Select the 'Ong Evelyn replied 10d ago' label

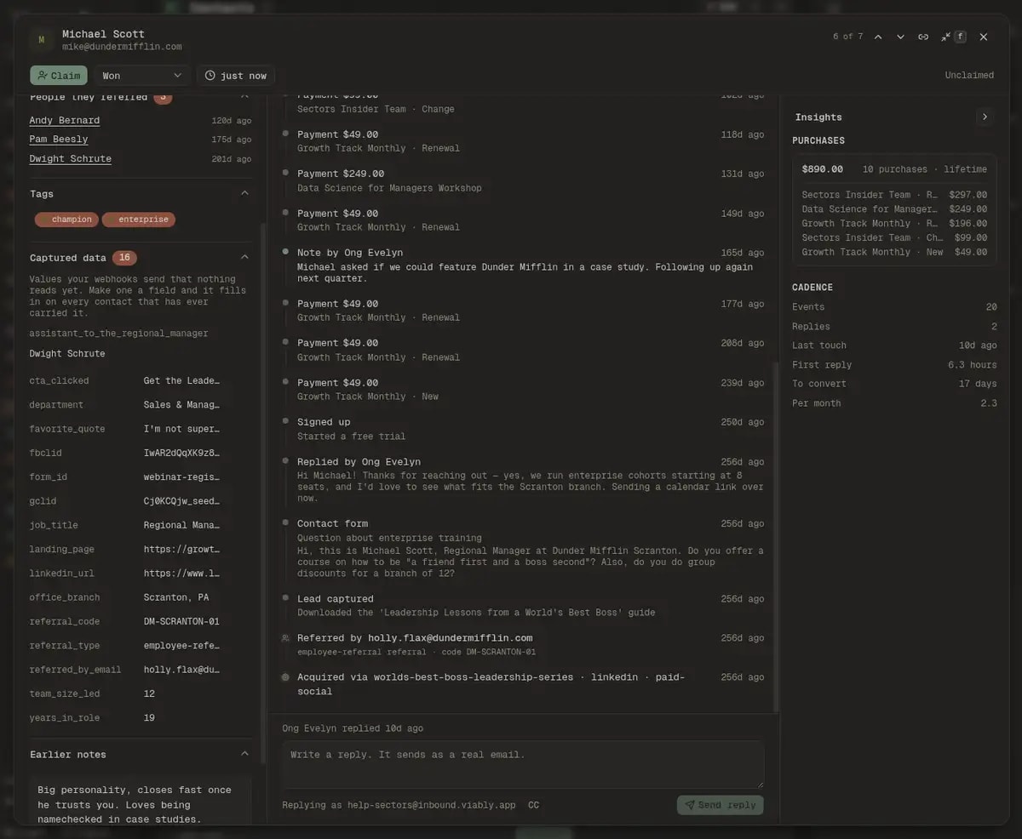point(353,728)
